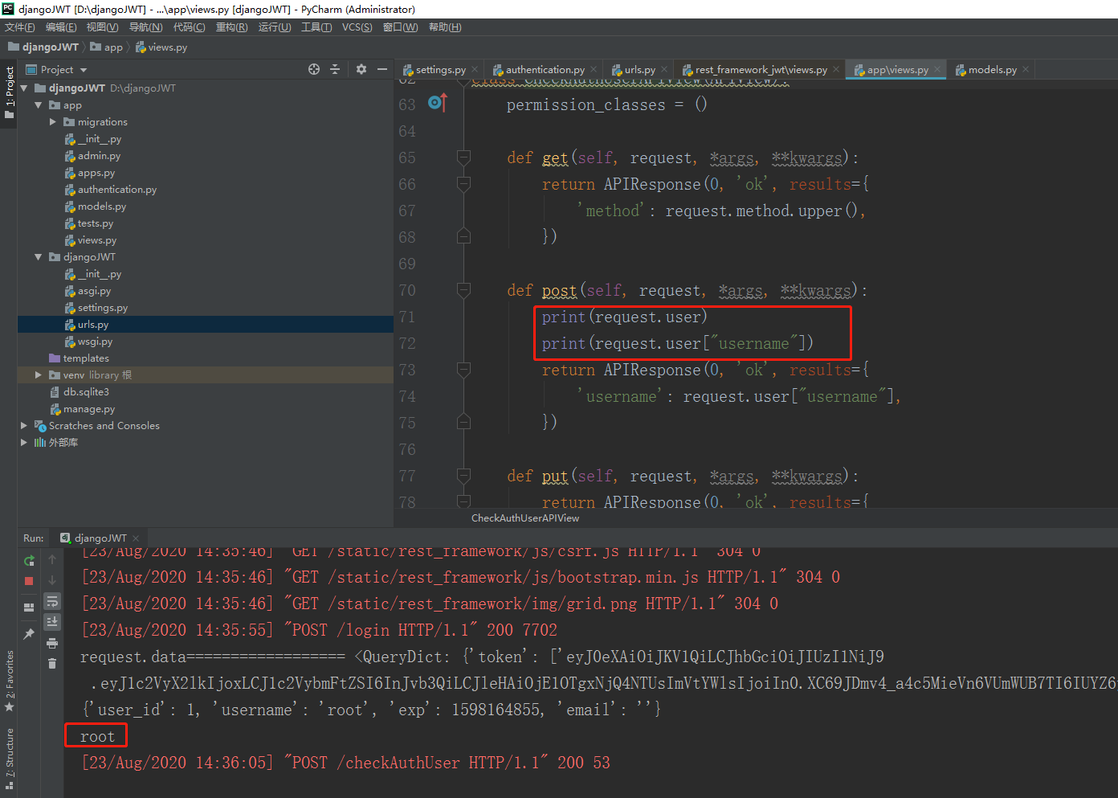This screenshot has width=1118, height=798.
Task: Click CheckAuthUserAPIView breadcrumb
Action: (x=525, y=518)
